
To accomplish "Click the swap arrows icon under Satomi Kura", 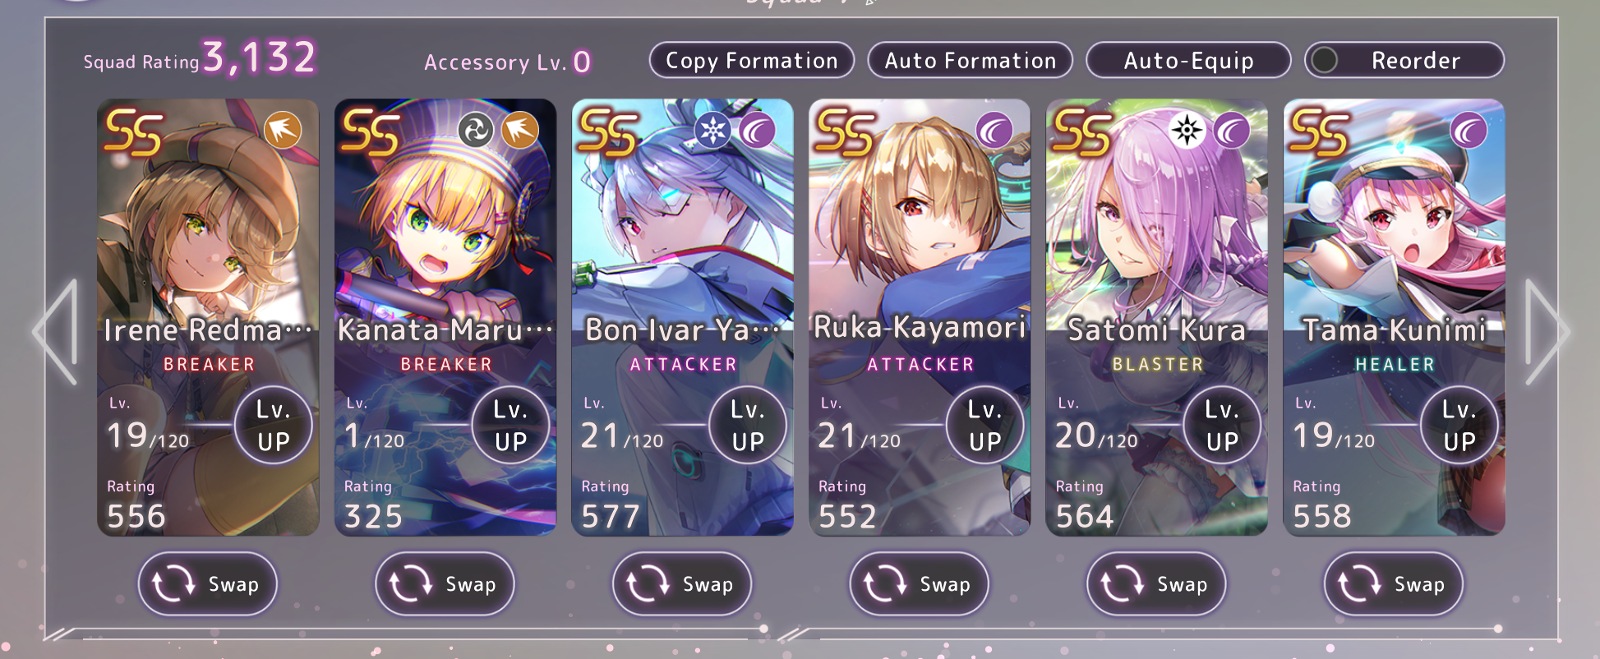I will 1122,584.
